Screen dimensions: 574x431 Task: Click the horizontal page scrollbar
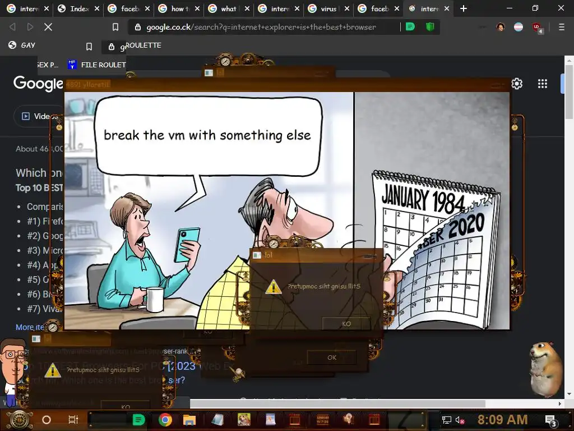(x=337, y=404)
